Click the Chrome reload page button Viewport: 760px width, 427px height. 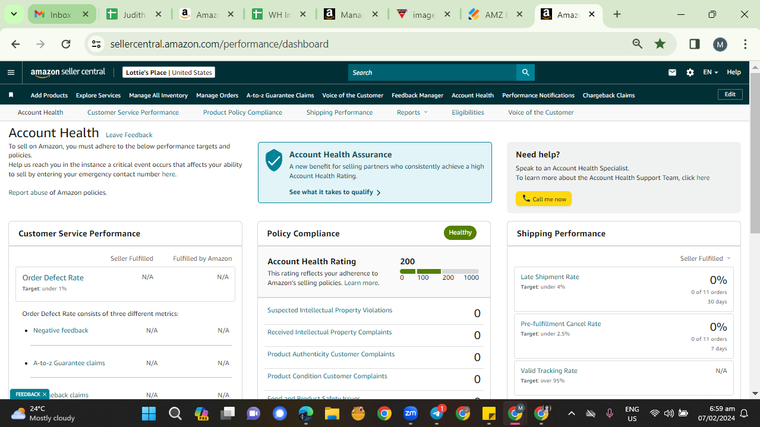click(66, 44)
